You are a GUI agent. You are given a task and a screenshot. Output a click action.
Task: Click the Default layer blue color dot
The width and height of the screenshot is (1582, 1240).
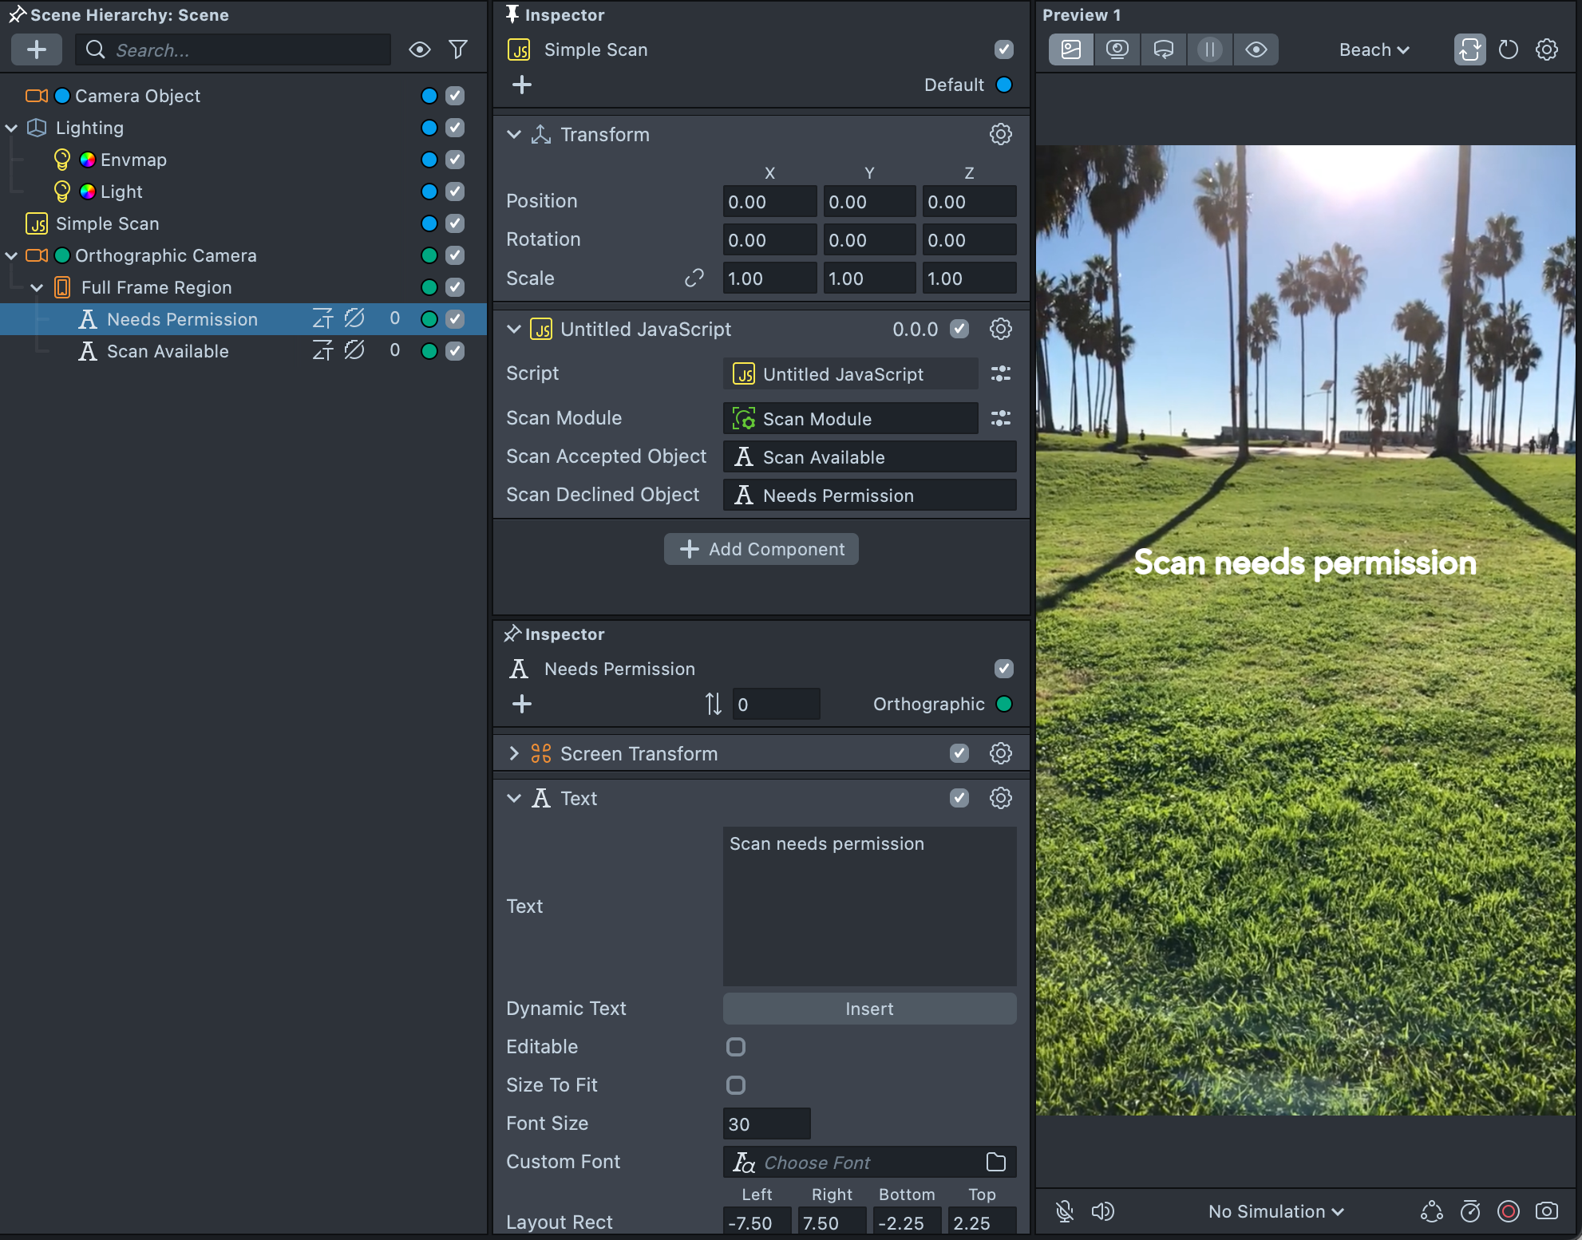1004,85
